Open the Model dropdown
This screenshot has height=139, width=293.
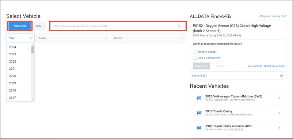tap(148, 38)
